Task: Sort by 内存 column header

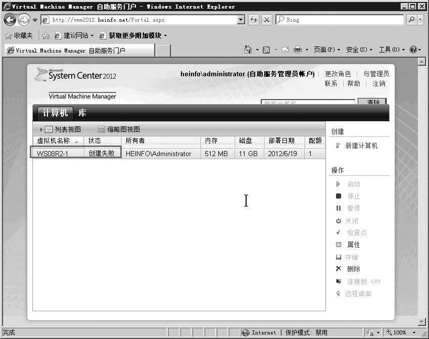Action: click(x=218, y=141)
